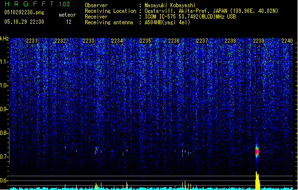Select the file name 0510292230.png

pyautogui.click(x=24, y=12)
